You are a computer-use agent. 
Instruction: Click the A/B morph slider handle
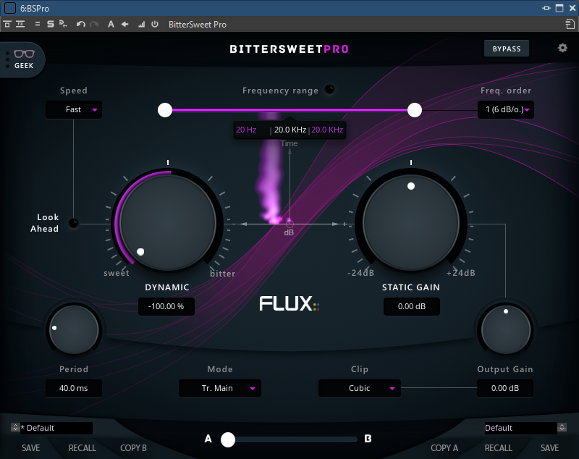pyautogui.click(x=229, y=439)
